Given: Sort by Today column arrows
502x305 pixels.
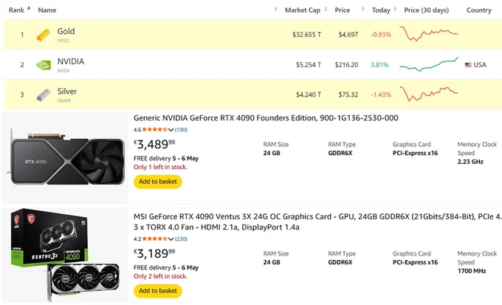Looking at the screenshot, I should 395,9.
